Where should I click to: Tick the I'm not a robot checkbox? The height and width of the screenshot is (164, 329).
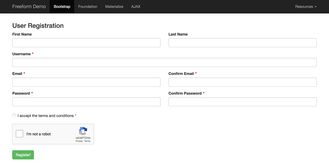pos(19,134)
